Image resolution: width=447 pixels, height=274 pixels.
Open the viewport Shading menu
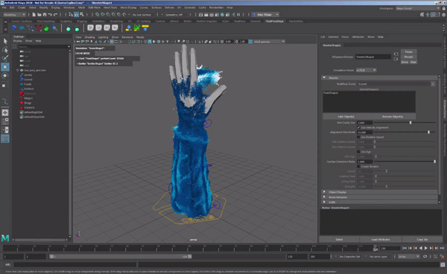point(89,37)
